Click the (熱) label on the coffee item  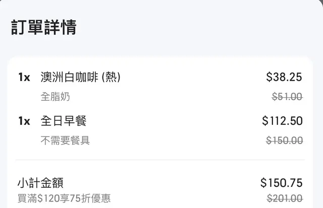[x=111, y=77]
